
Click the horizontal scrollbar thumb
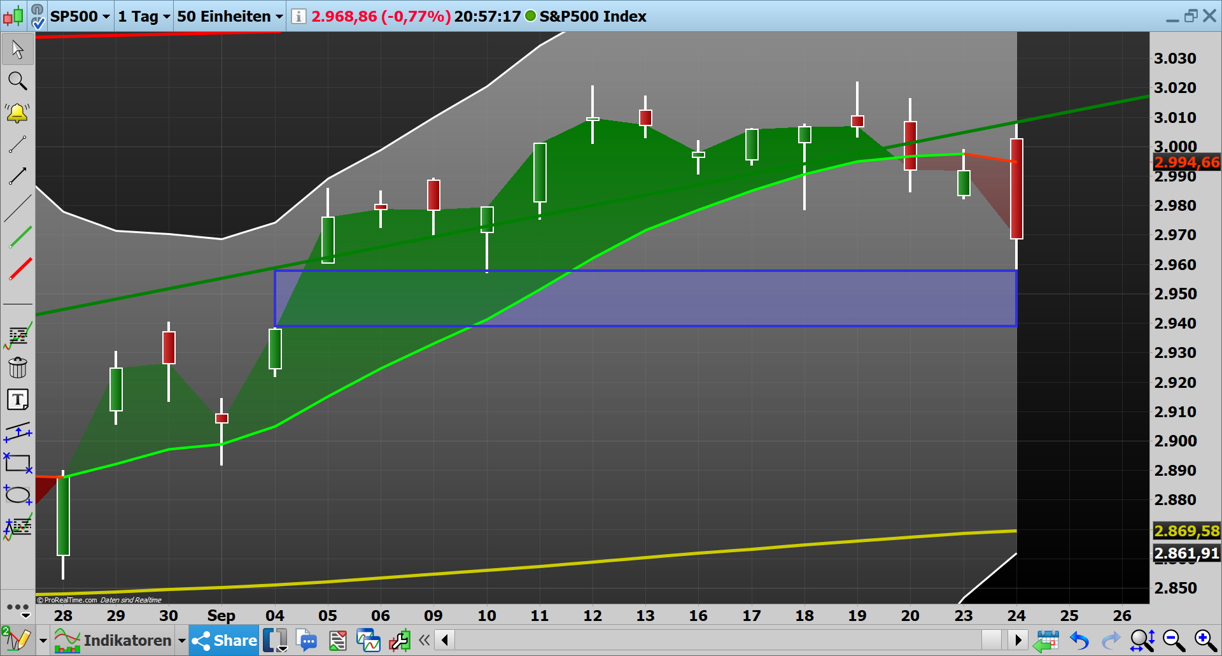coord(992,640)
